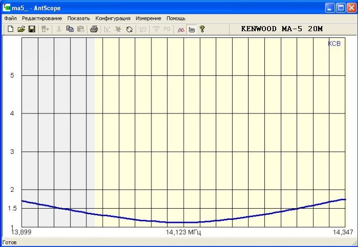Viewport: 358px width, 247px height.
Task: Toggle the pressed panel-view toolbar icon
Action: click(192, 30)
